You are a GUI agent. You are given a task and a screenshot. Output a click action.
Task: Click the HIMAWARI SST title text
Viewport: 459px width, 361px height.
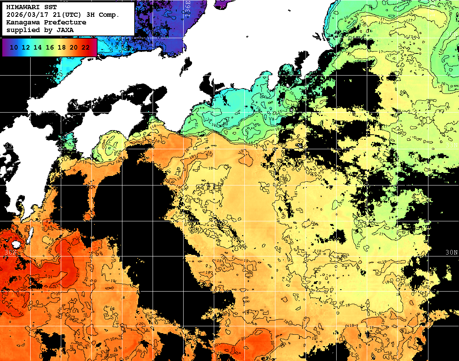[x=26, y=7]
